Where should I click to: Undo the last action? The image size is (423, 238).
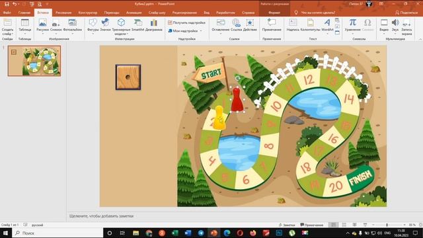point(14,4)
